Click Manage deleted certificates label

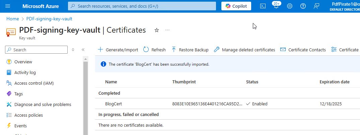click(248, 50)
